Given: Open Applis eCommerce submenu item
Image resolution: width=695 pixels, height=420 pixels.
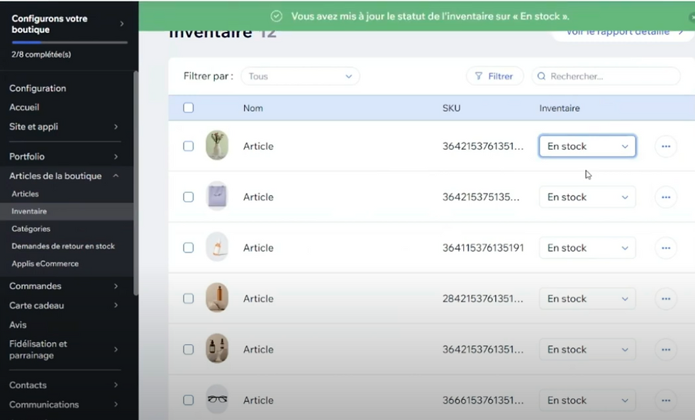Looking at the screenshot, I should coord(45,263).
